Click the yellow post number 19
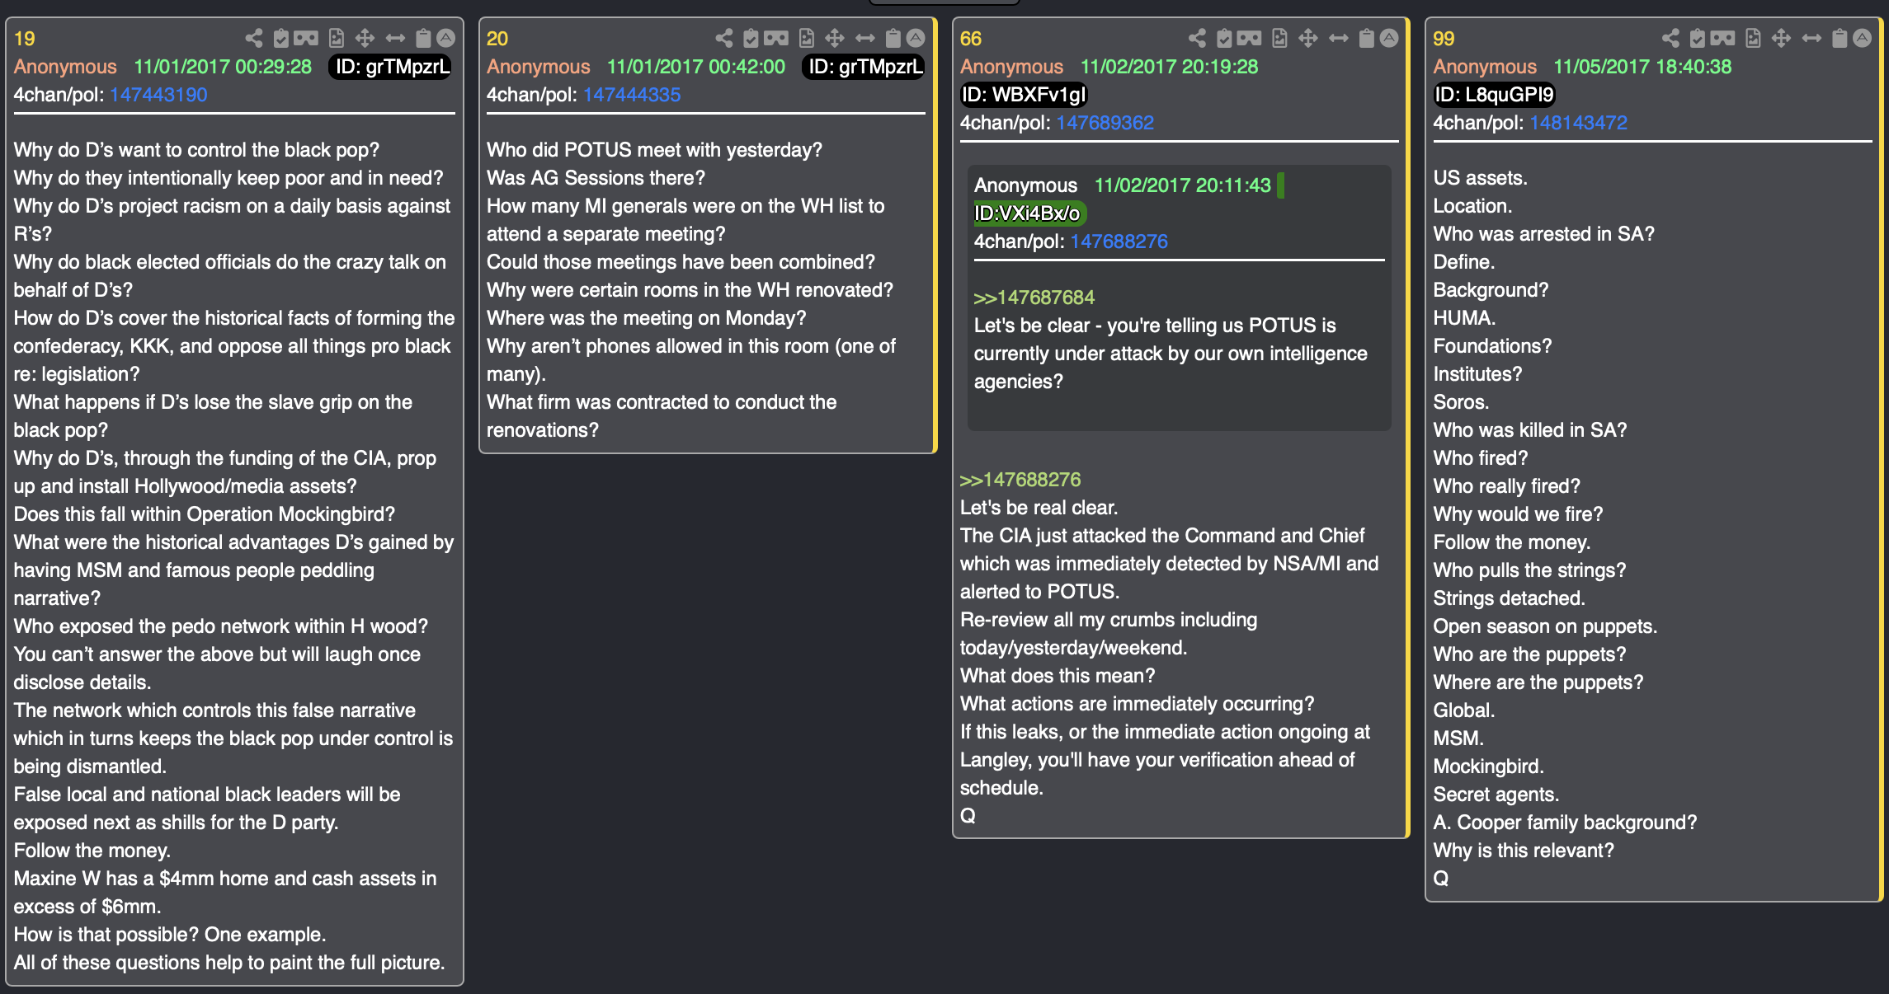Viewport: 1889px width, 994px height. tap(25, 39)
